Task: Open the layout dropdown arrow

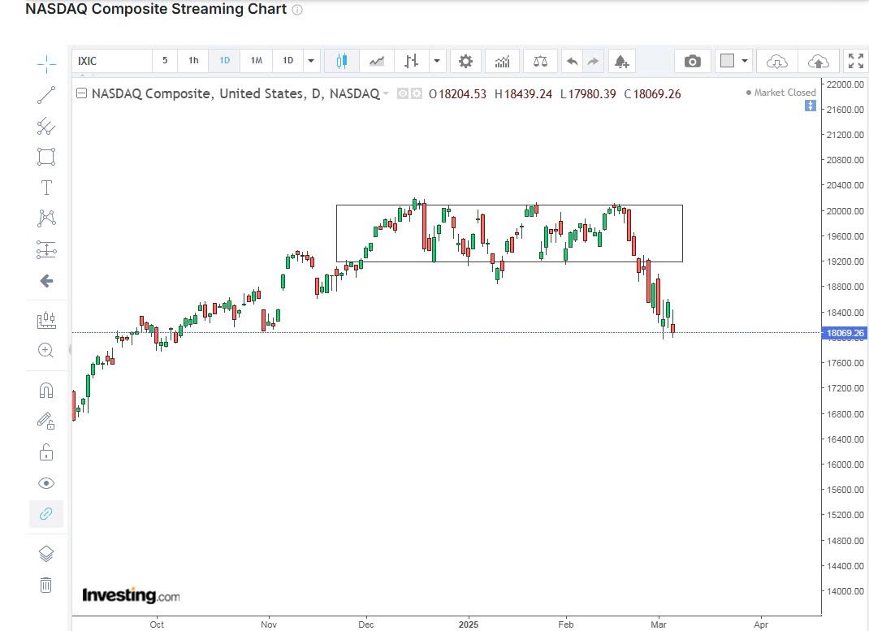Action: click(x=744, y=61)
